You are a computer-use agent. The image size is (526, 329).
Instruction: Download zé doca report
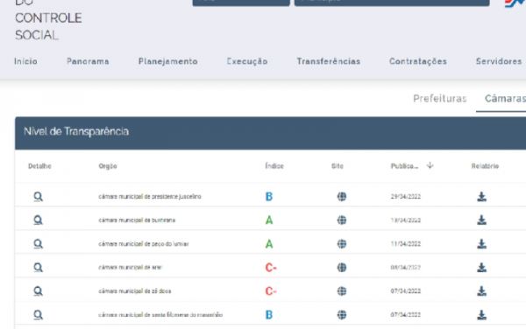click(x=481, y=291)
